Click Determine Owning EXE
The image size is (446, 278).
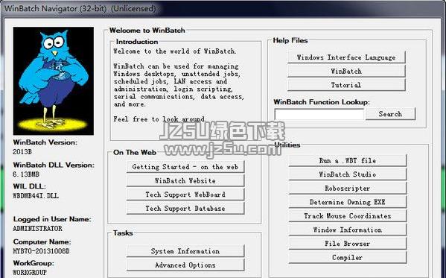(348, 202)
